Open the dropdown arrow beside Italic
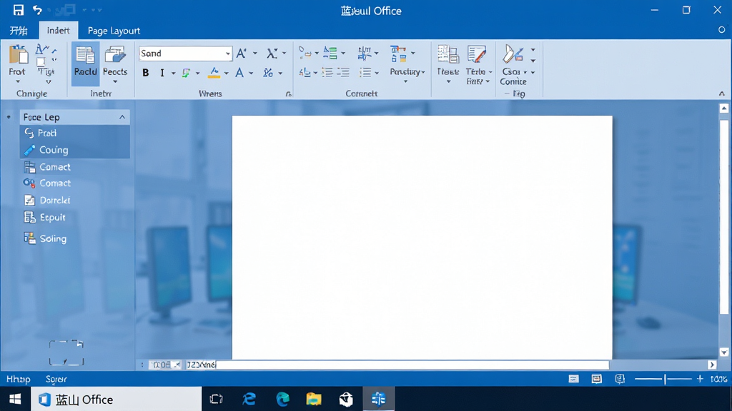This screenshot has width=732, height=411. click(173, 73)
